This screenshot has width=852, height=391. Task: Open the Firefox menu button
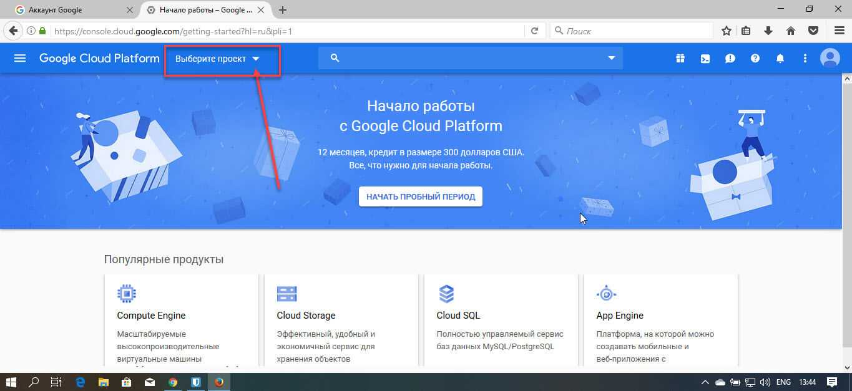pos(839,31)
